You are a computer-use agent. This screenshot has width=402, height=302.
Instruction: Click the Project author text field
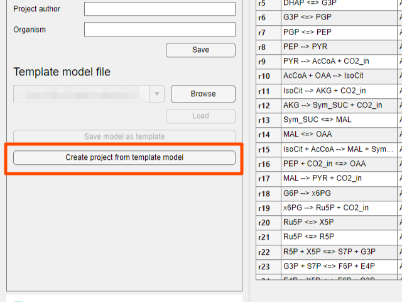tap(160, 9)
